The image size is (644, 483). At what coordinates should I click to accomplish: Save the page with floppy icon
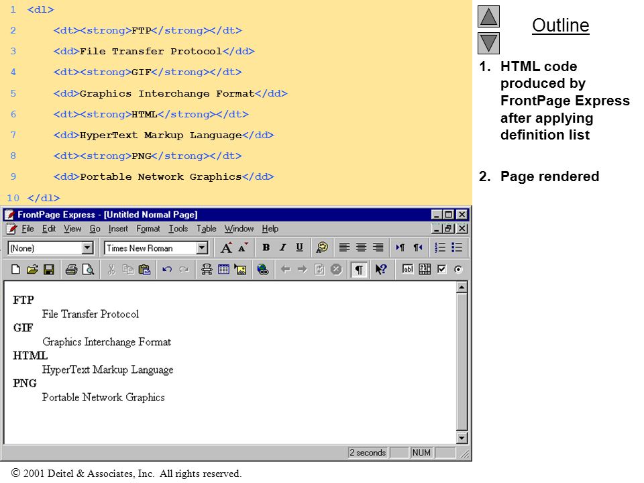49,270
